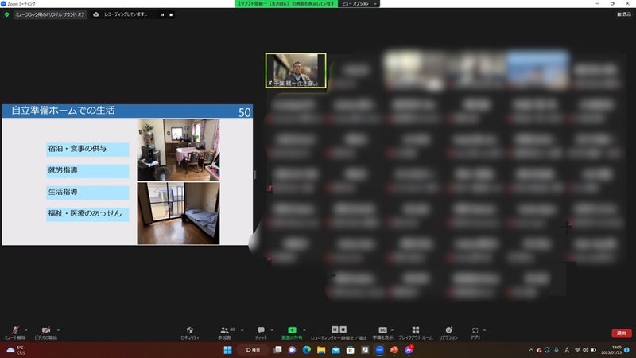Open the taskbar search box
Image resolution: width=636 pixels, height=358 pixels.
[253, 350]
